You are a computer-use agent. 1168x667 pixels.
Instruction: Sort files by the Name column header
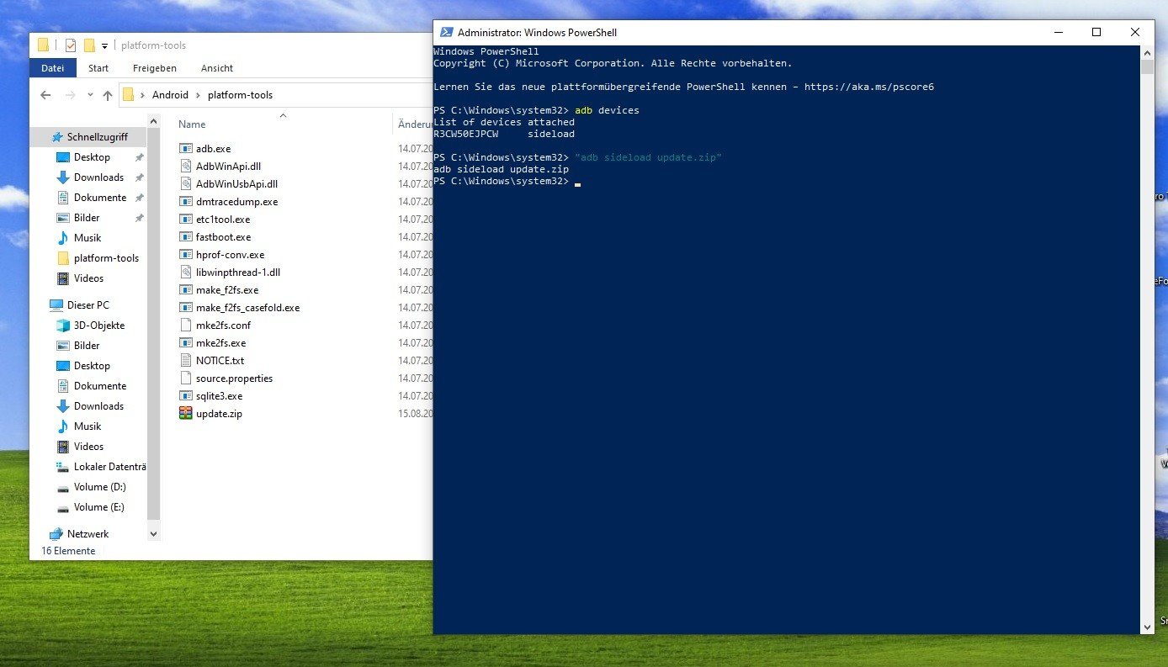[193, 124]
